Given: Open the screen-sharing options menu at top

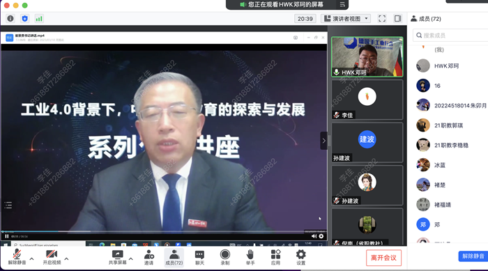Looking at the screenshot, I should pos(342,4).
